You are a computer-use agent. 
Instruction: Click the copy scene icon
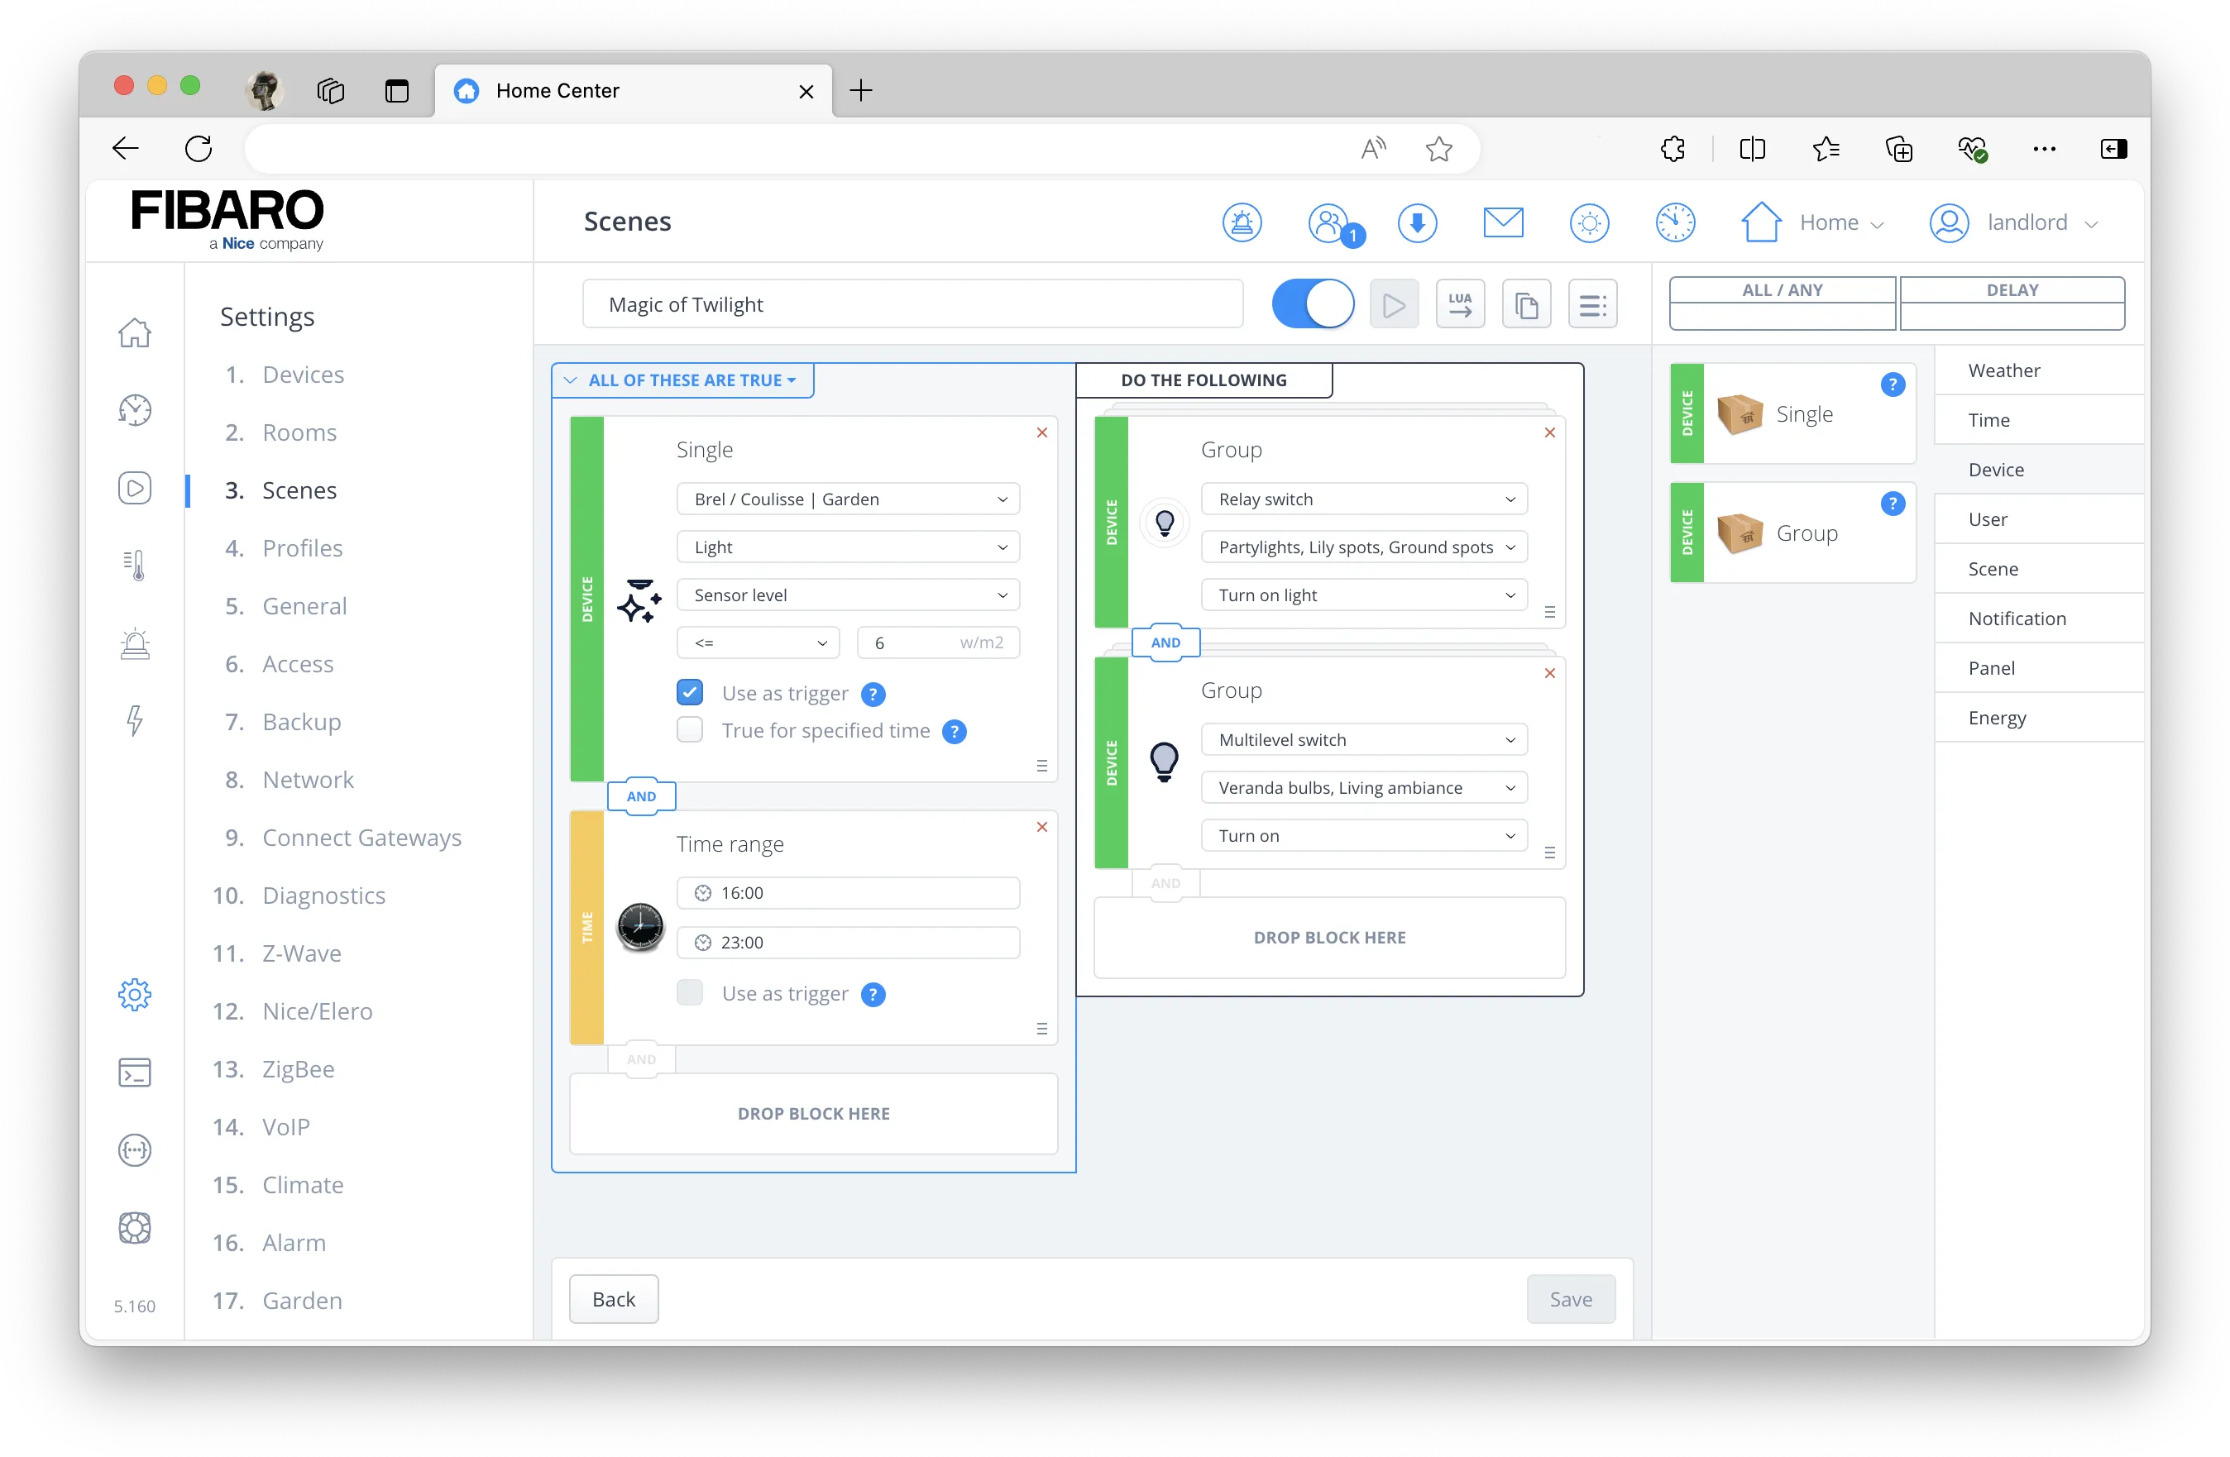(x=1524, y=304)
